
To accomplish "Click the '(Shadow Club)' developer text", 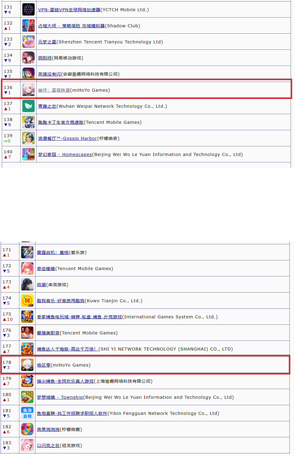I will point(122,26).
